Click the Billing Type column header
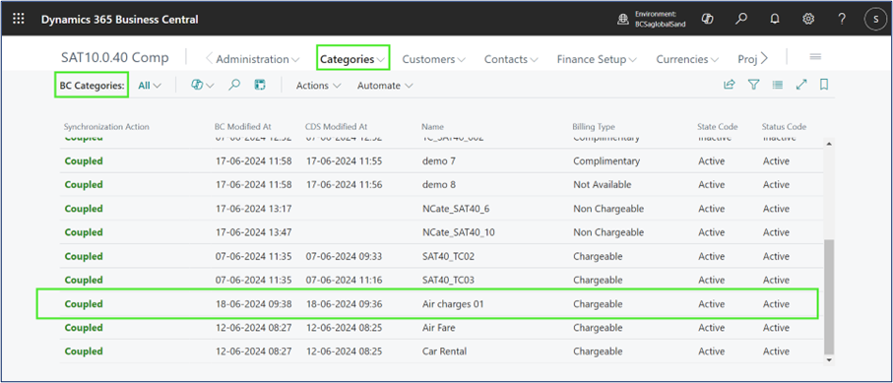This screenshot has height=383, width=893. tap(594, 127)
